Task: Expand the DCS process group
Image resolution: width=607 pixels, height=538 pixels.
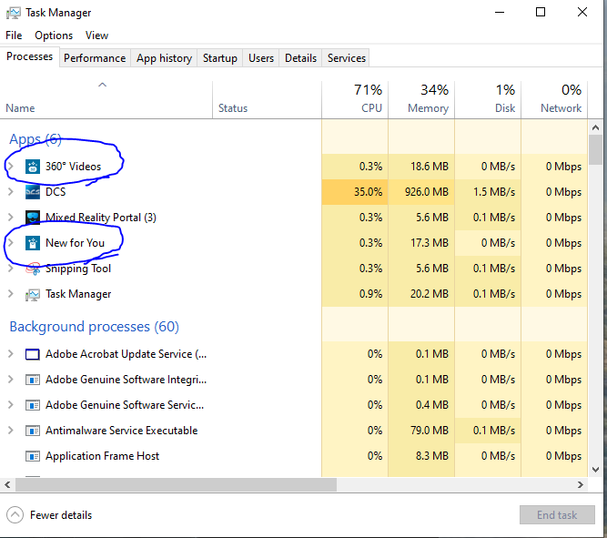Action: pyautogui.click(x=11, y=192)
